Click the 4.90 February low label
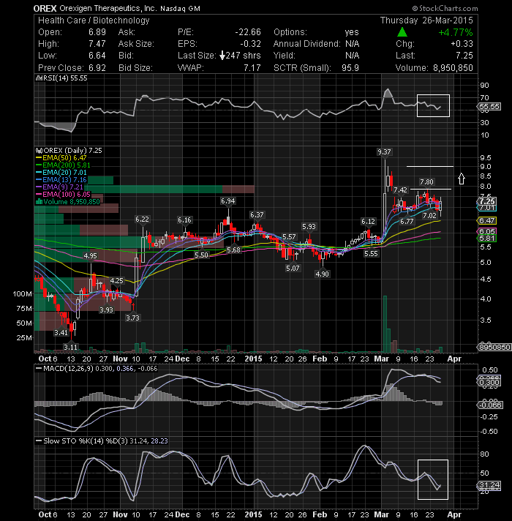 322,274
